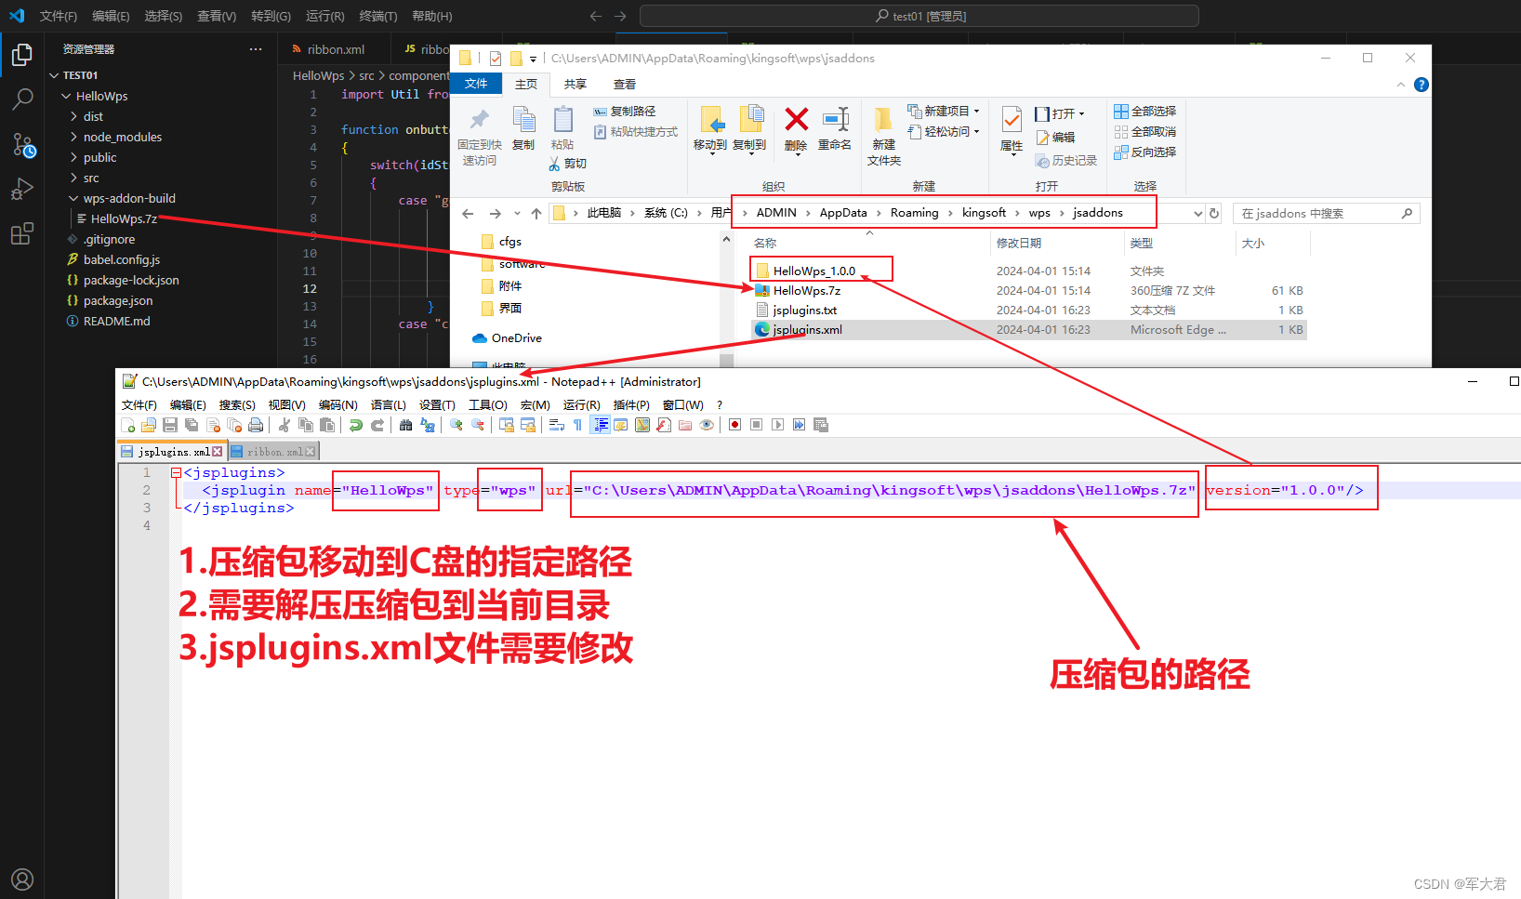Open the VS Code Search sidebar icon

click(x=22, y=99)
